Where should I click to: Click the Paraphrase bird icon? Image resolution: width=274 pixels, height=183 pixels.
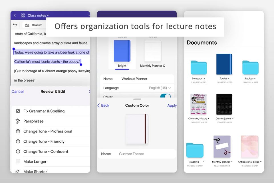click(x=18, y=121)
